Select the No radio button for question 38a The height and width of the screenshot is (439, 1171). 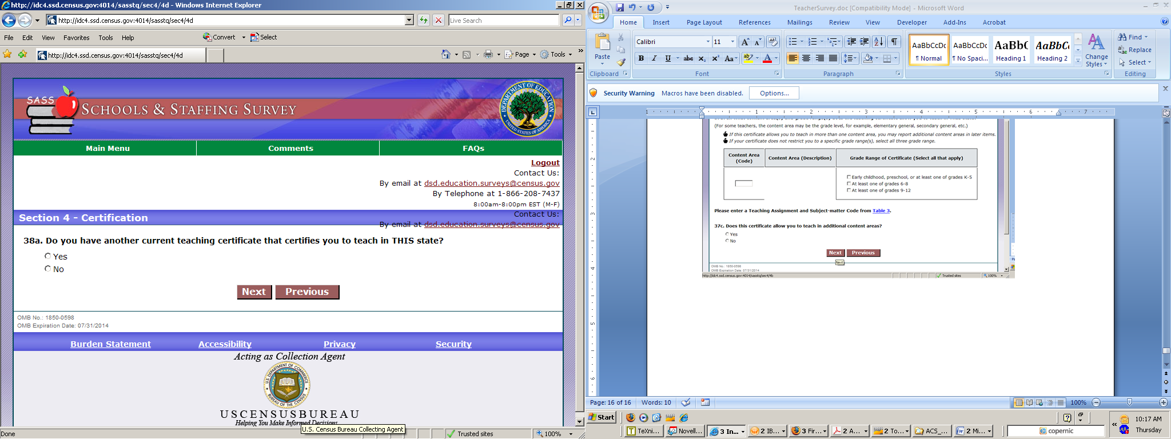[x=48, y=269]
